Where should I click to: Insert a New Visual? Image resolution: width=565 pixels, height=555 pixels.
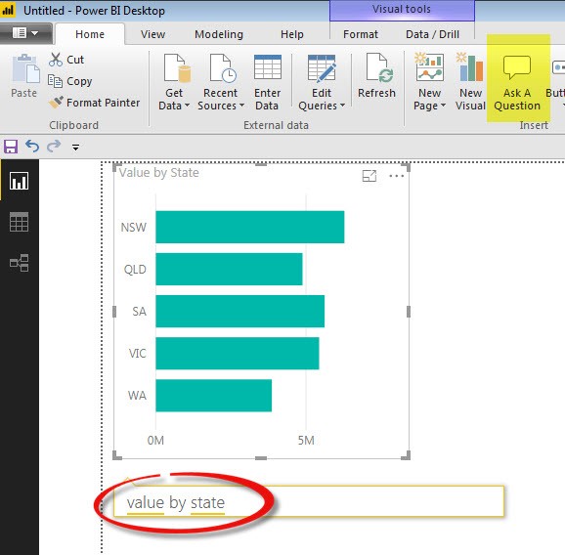[x=470, y=82]
